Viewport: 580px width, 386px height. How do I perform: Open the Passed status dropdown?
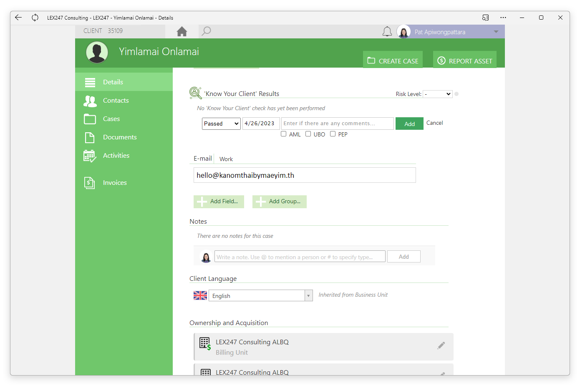[x=221, y=124]
